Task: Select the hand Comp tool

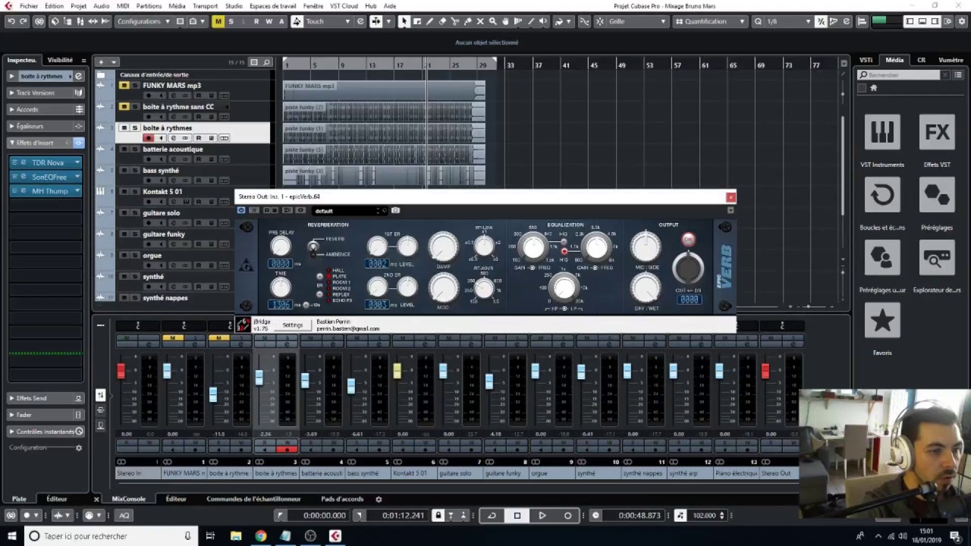Action: click(x=507, y=21)
